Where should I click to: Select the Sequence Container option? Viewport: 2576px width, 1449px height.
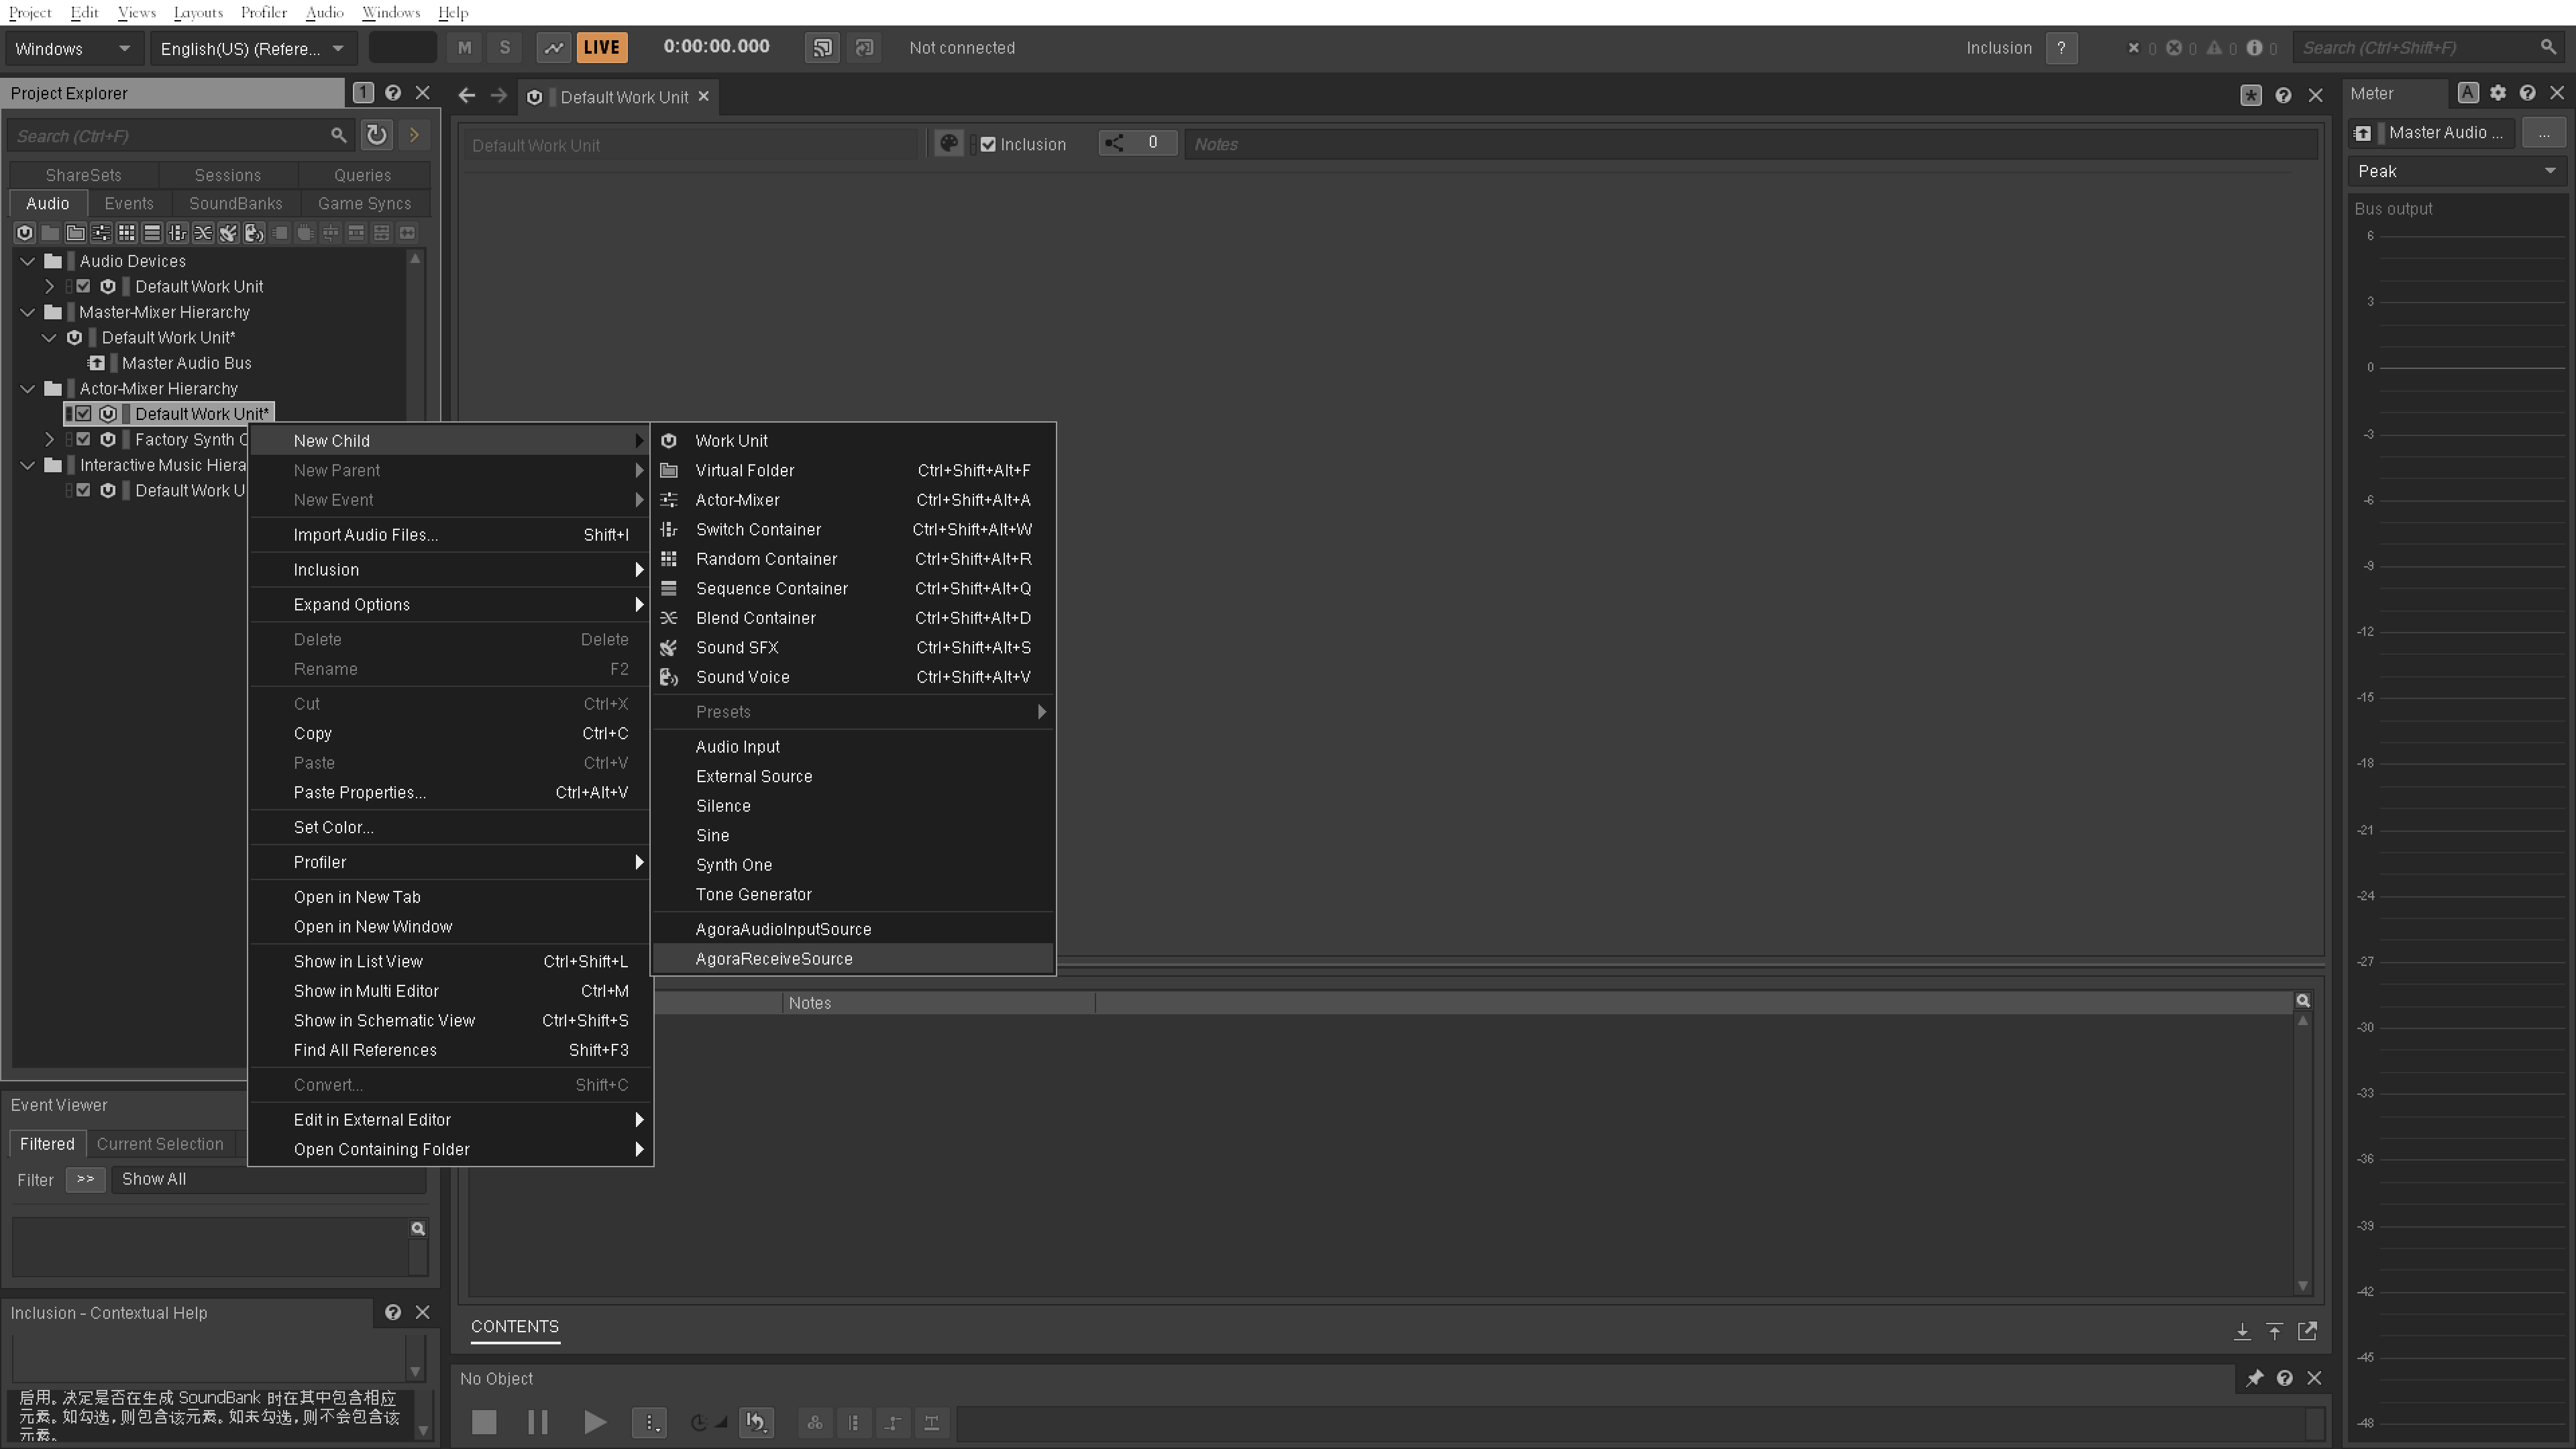771,588
